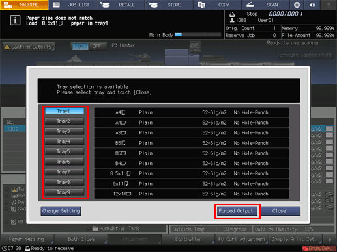
Task: Click the Main Body progress bar
Action: tap(198, 35)
